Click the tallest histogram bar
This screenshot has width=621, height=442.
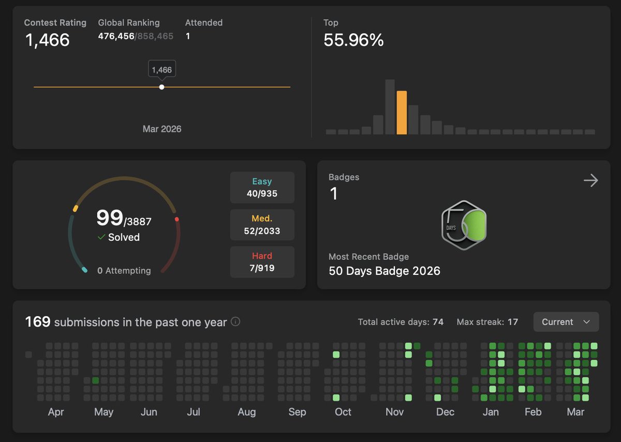point(390,107)
